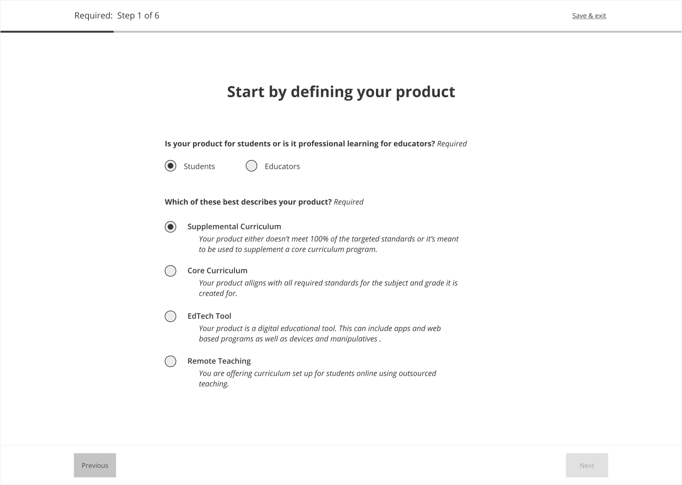
Task: Click the progress bar at the top
Action: [x=341, y=32]
